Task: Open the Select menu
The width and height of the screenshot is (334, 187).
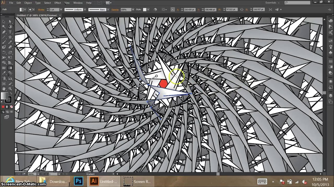Action: (x=47, y=3)
